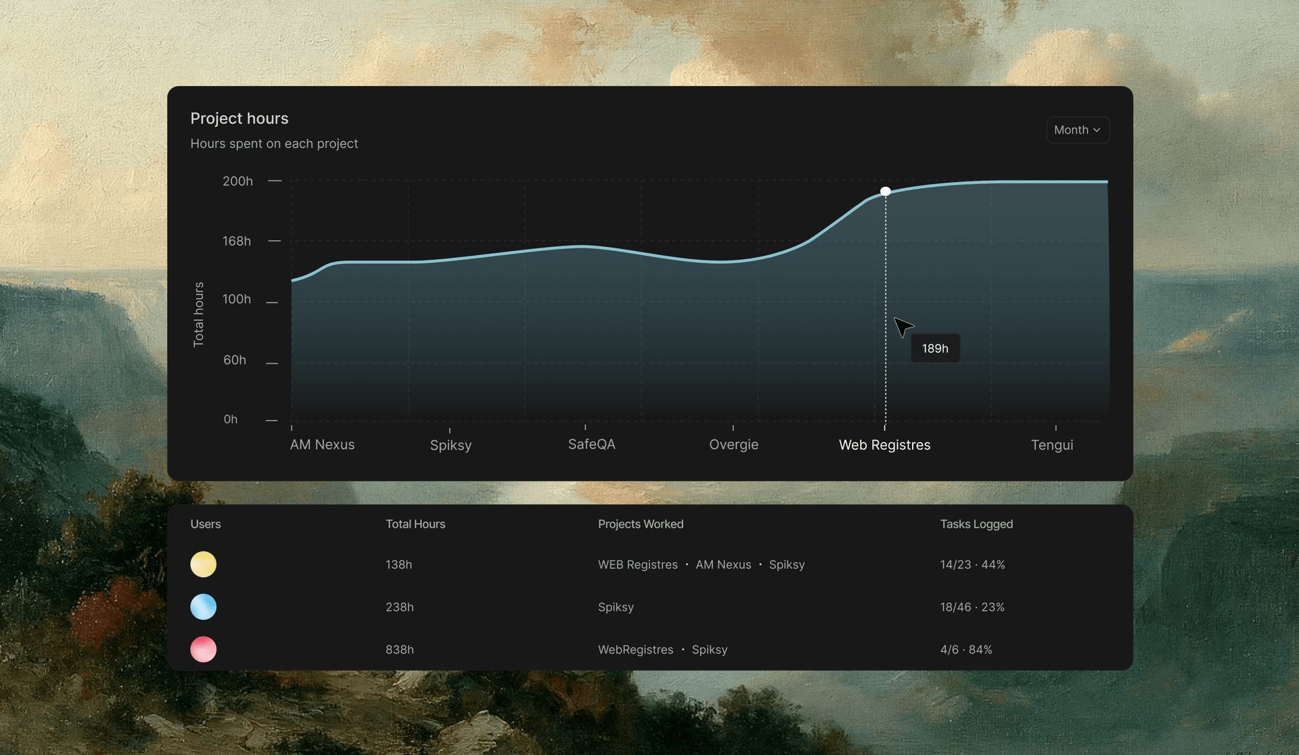Click the 189h tooltip label
Image resolution: width=1299 pixels, height=755 pixels.
pyautogui.click(x=935, y=348)
